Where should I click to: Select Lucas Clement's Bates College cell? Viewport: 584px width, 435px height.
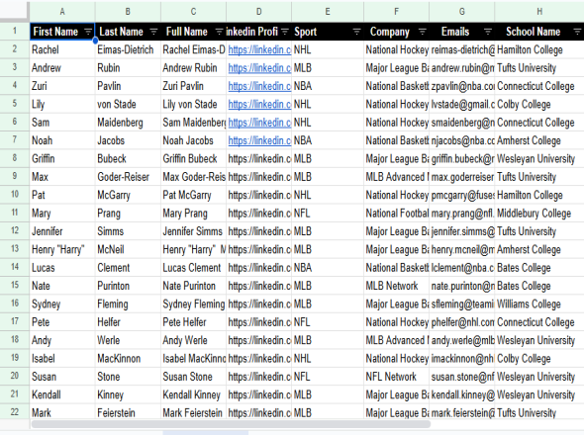[x=539, y=268]
